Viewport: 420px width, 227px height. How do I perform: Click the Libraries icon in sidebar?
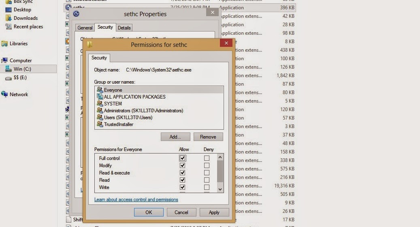[4, 44]
